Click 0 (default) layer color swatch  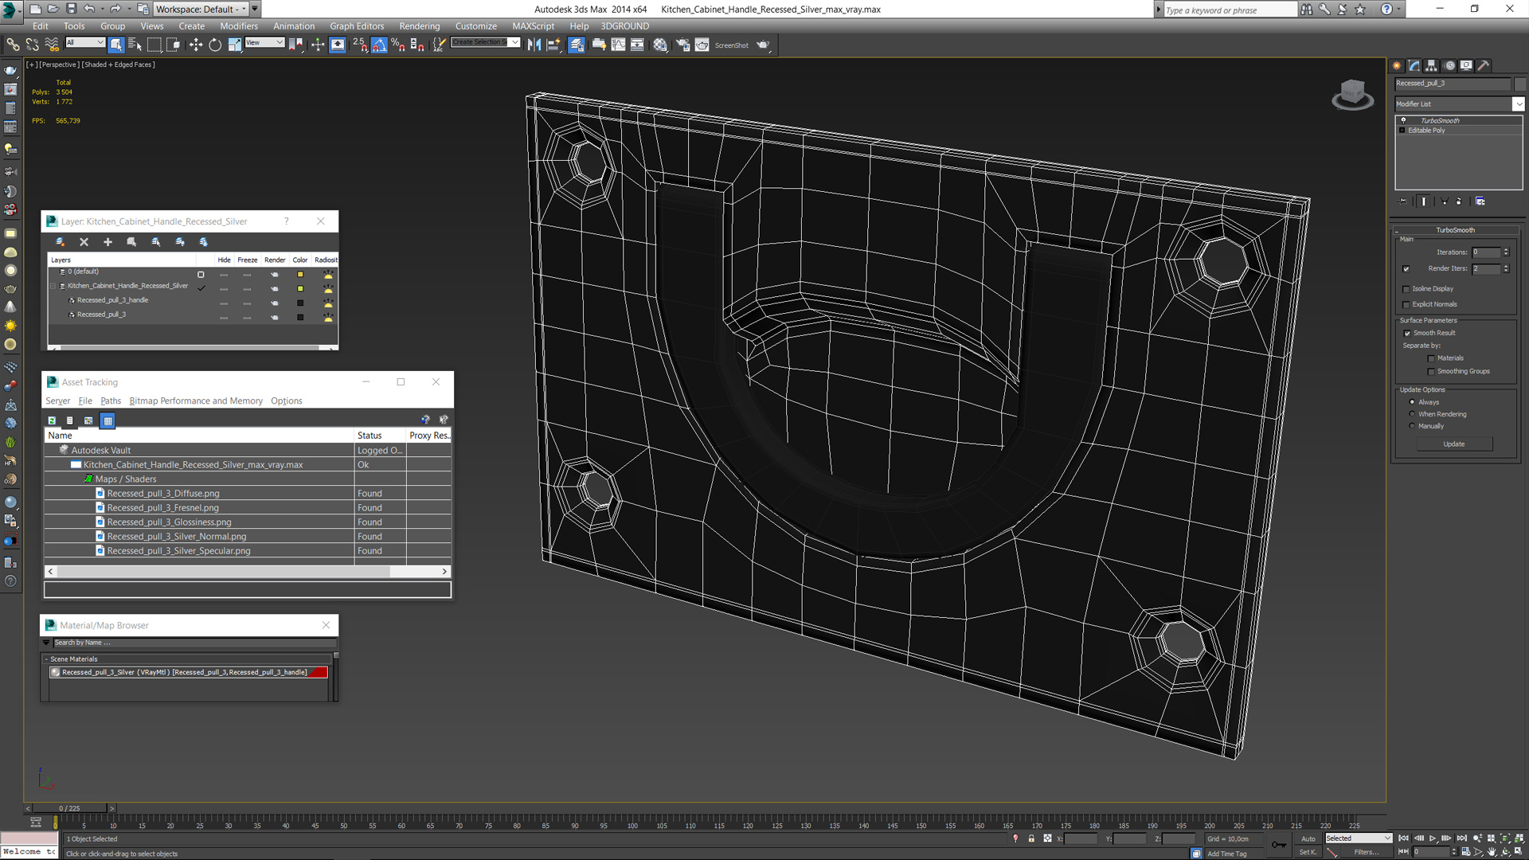tap(300, 275)
